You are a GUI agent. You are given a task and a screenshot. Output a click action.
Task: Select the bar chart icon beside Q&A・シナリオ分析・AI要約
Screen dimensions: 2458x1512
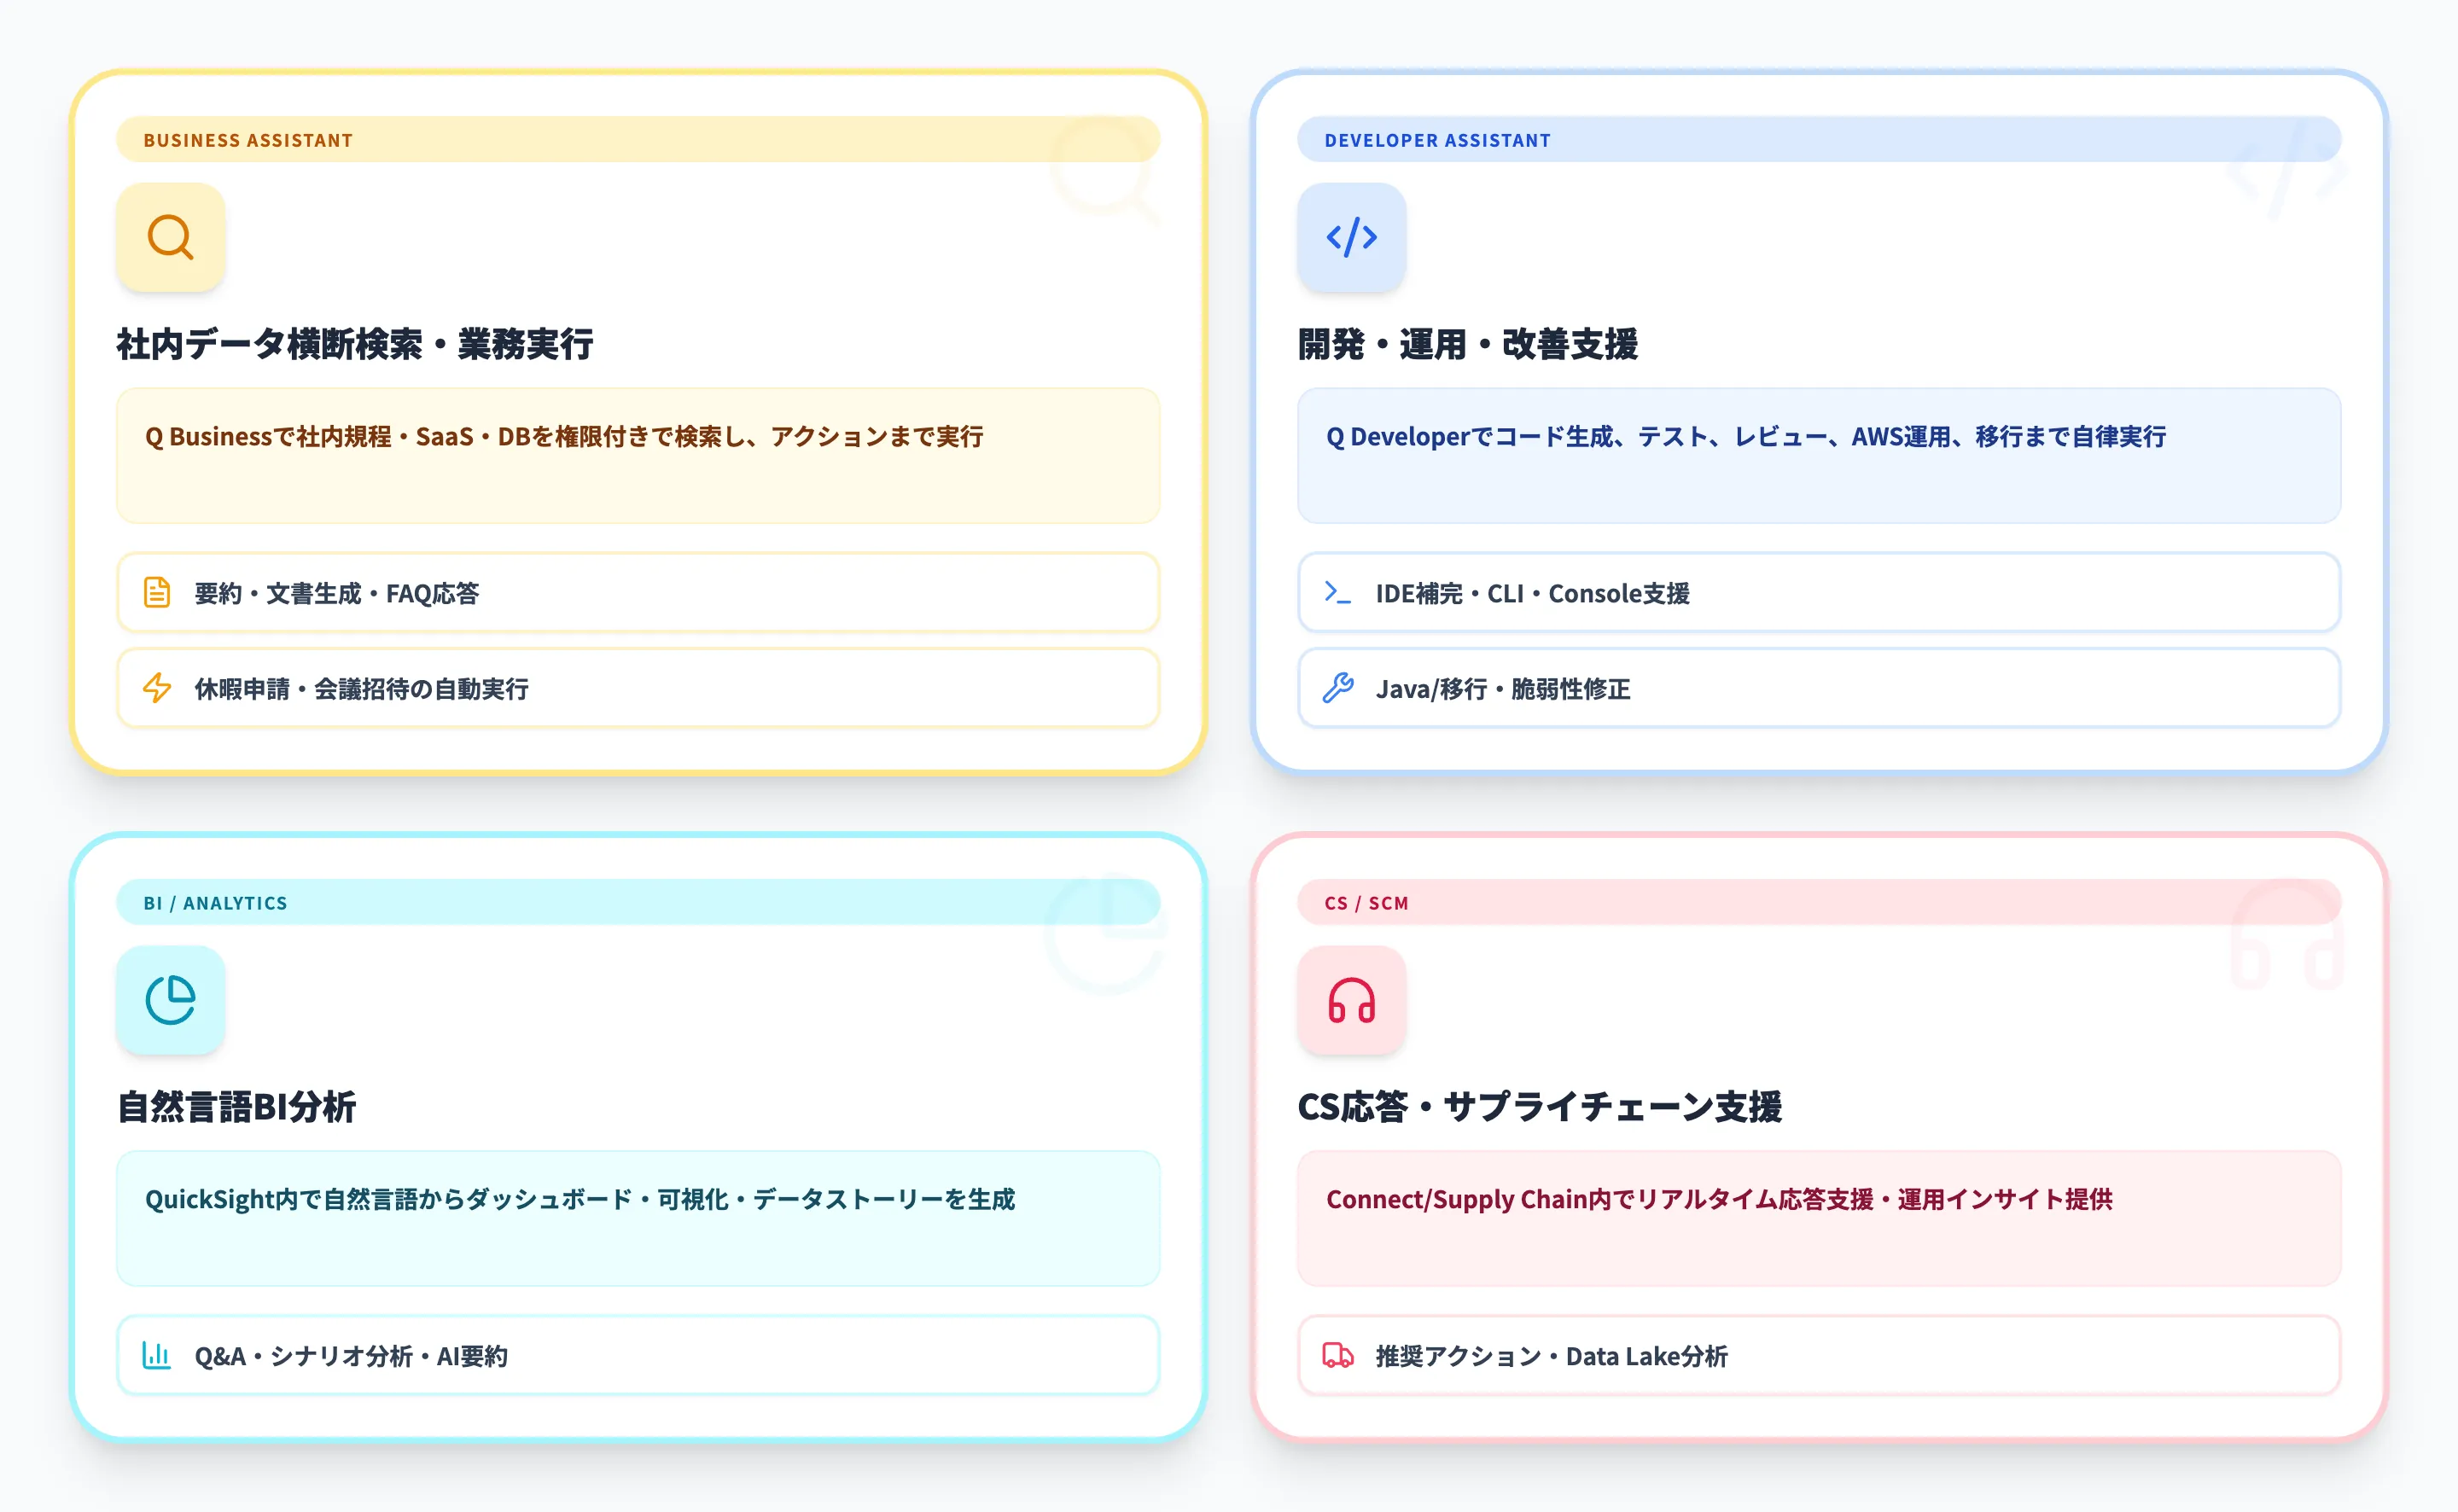(157, 1356)
